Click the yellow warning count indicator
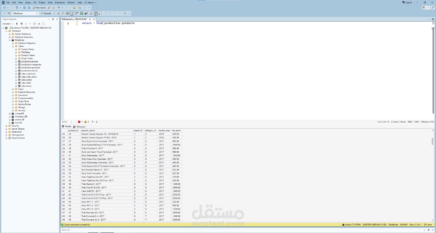The width and height of the screenshot is (436, 233). [87, 122]
